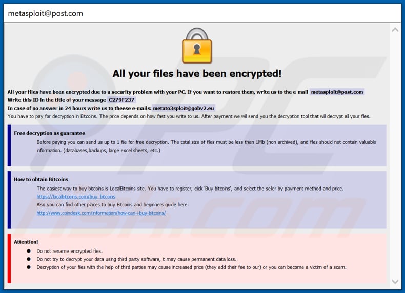Click the metasploit@post.com window title
The height and width of the screenshot is (293, 405).
click(46, 13)
